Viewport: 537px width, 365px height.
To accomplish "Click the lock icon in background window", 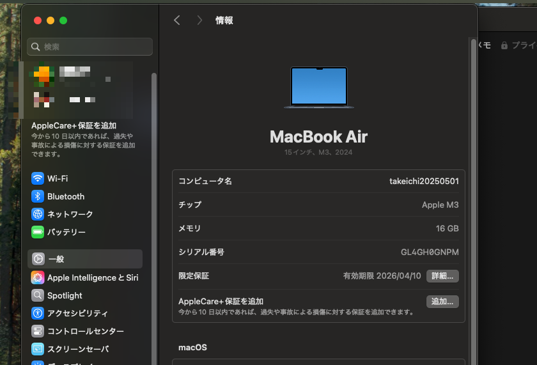I will point(504,45).
